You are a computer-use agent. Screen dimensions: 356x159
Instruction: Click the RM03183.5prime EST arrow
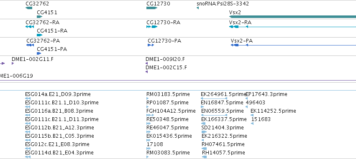pyautogui.click(x=148, y=98)
